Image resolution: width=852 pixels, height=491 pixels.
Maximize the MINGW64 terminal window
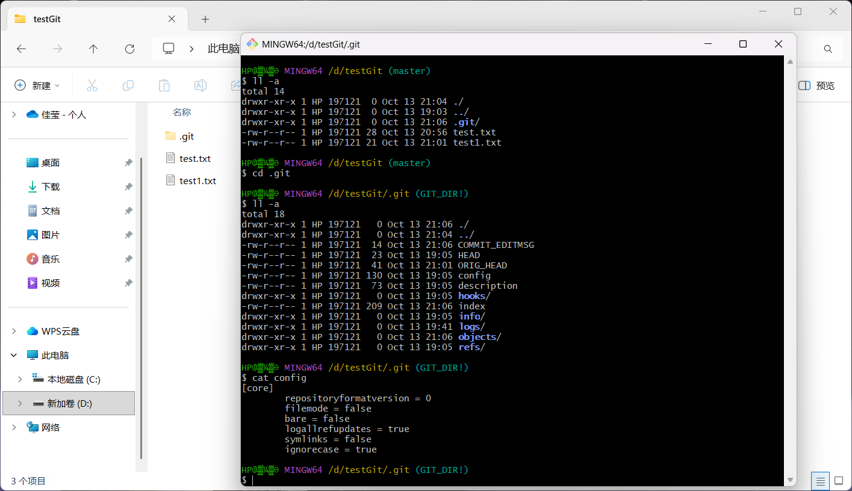[x=743, y=44]
